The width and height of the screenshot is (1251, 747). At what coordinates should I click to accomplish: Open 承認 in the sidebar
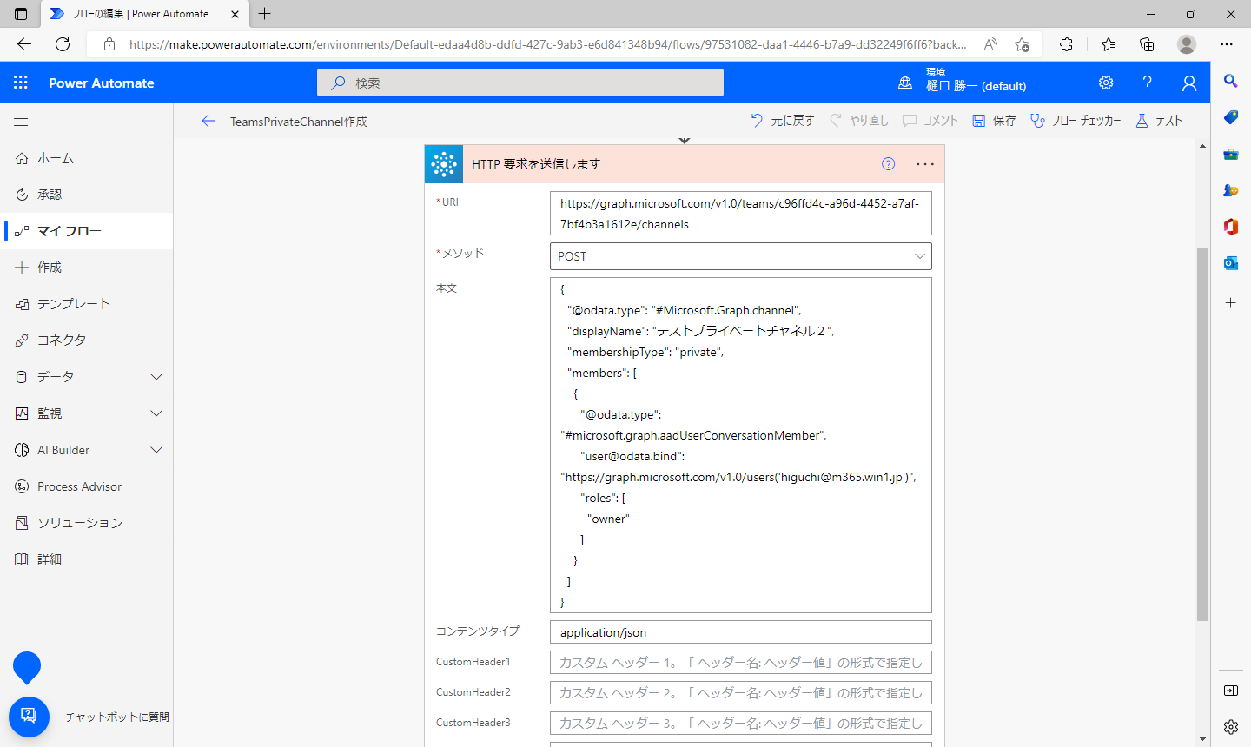click(x=87, y=195)
